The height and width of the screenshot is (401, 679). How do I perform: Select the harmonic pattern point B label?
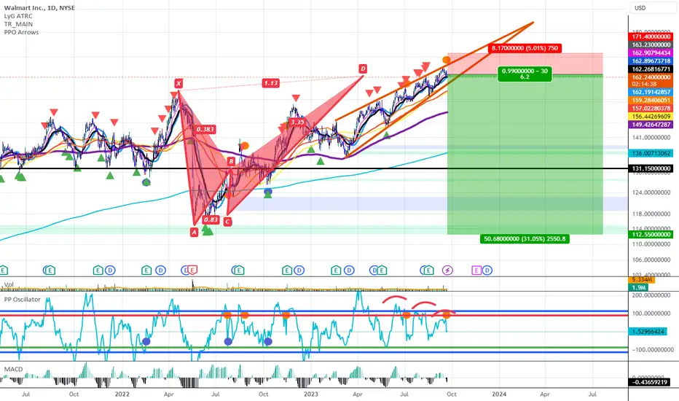[231, 161]
